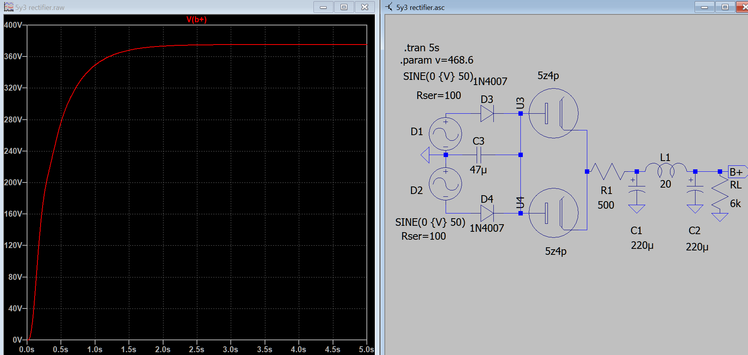Click the 5y3 rectifier.asc title bar
Screen dimensions: 748x355
coord(564,7)
